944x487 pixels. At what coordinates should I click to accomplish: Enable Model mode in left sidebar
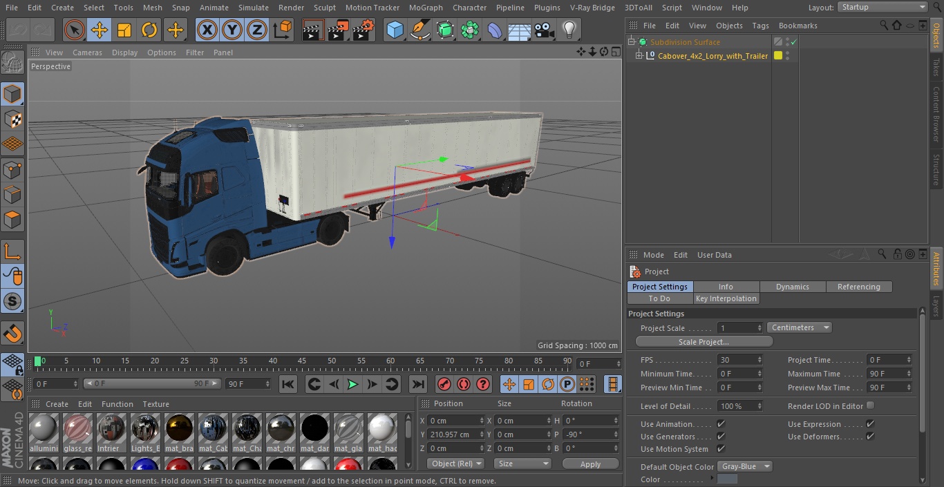pyautogui.click(x=12, y=94)
